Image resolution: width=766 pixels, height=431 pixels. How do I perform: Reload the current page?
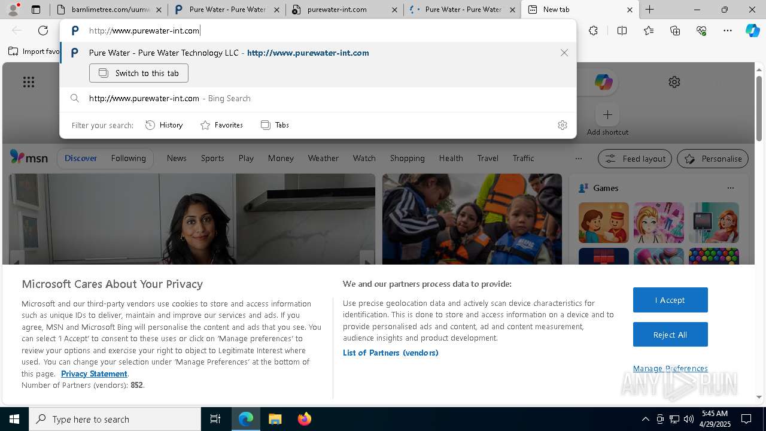[43, 31]
